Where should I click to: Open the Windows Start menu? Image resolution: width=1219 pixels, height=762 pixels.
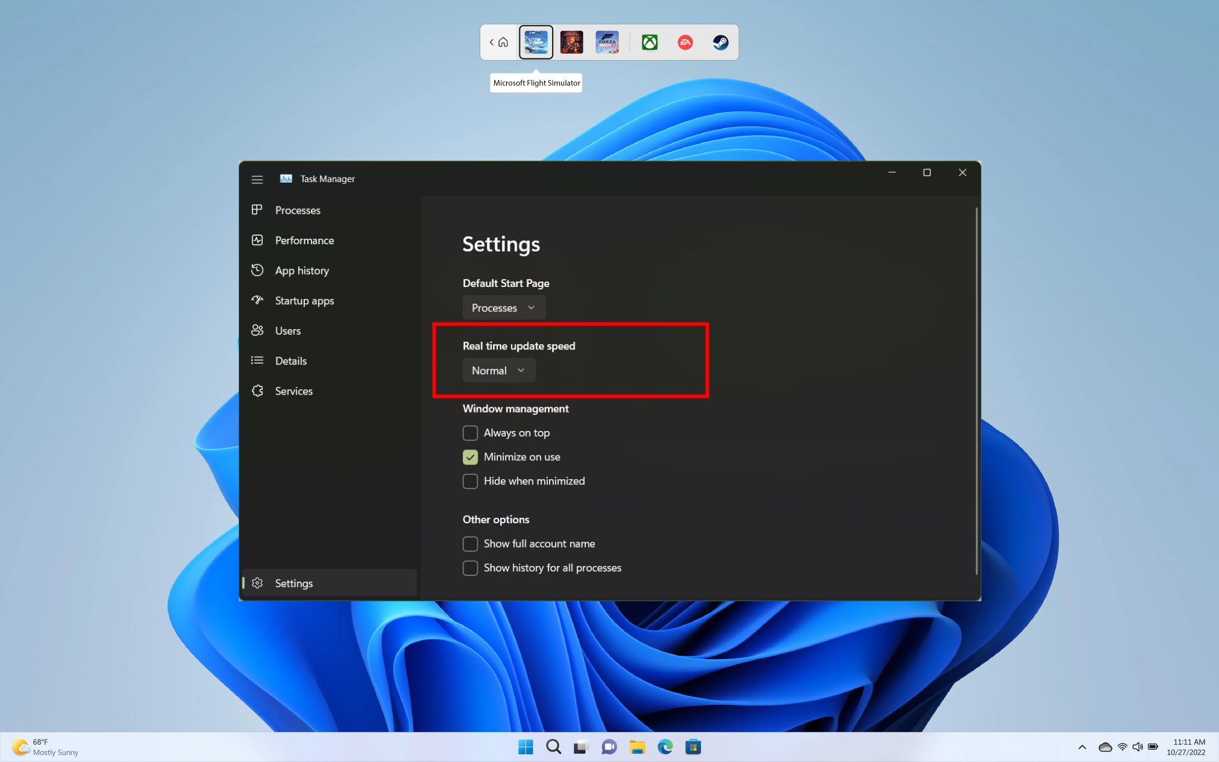[x=526, y=747]
